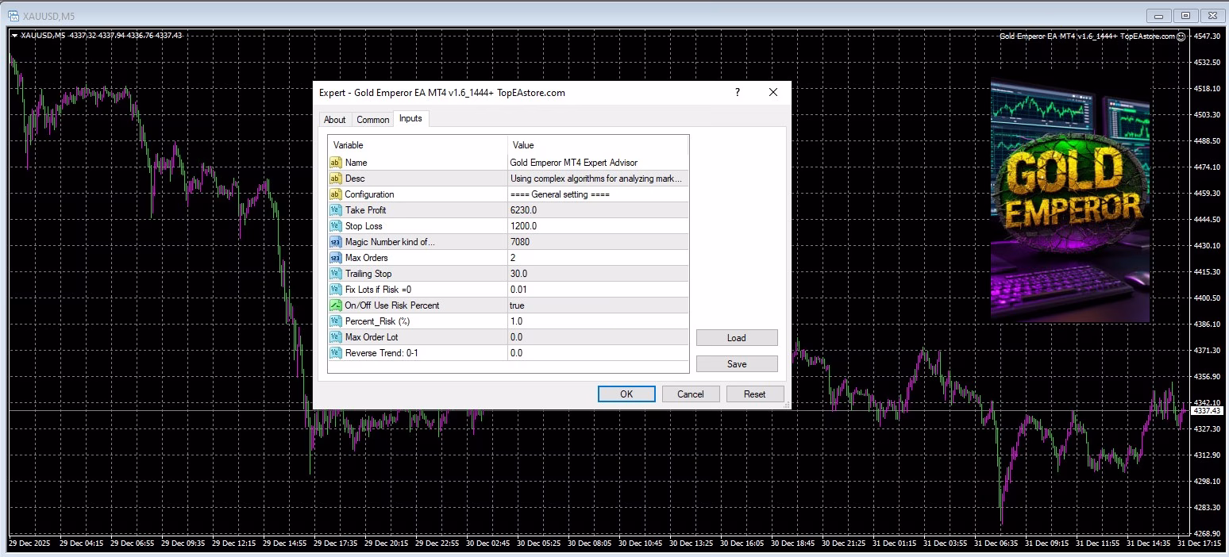Click the double icon beside Stop Loss
The image size is (1229, 557).
point(335,226)
